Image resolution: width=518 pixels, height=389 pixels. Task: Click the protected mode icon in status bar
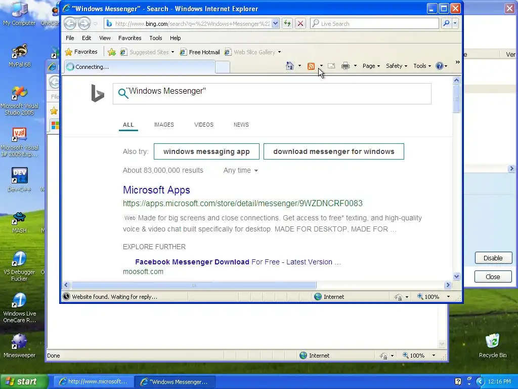tap(398, 297)
